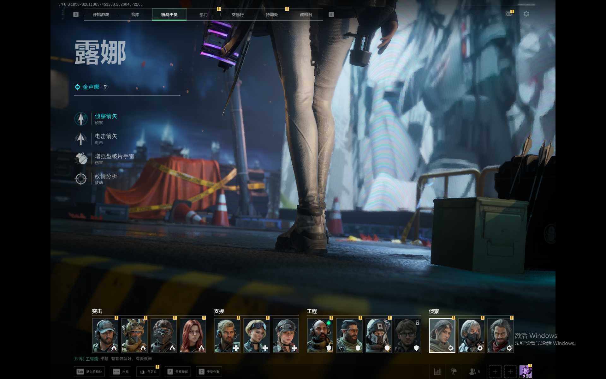Screen dimensions: 606x379
Task: Select the masked silver-haired recon operator portrait
Action: point(471,335)
